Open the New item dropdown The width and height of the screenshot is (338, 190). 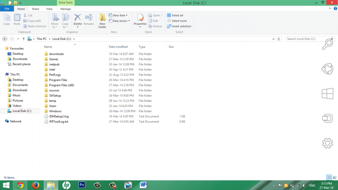pyautogui.click(x=118, y=15)
